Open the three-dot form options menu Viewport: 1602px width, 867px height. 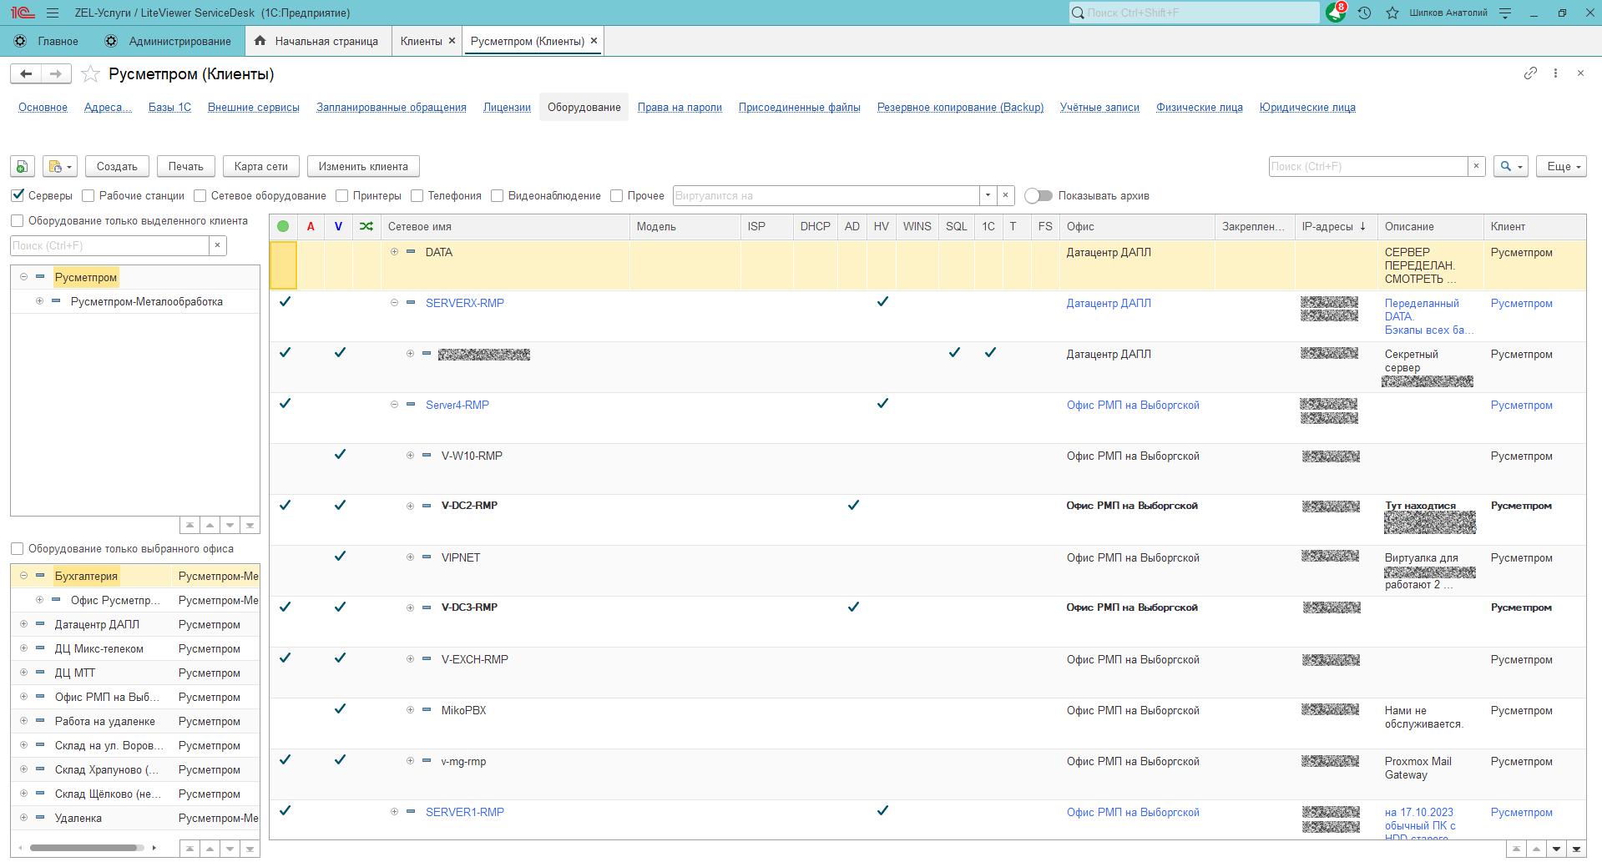[x=1555, y=73]
